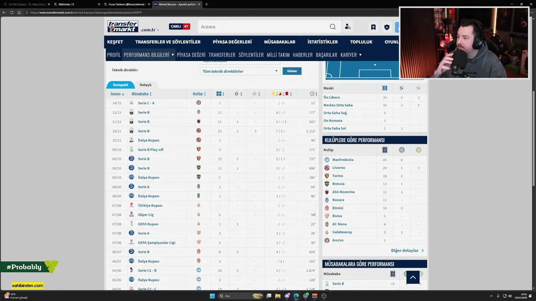Open the .com.tr domain dropdown
Screen dimensions: 536x301
coord(149,30)
